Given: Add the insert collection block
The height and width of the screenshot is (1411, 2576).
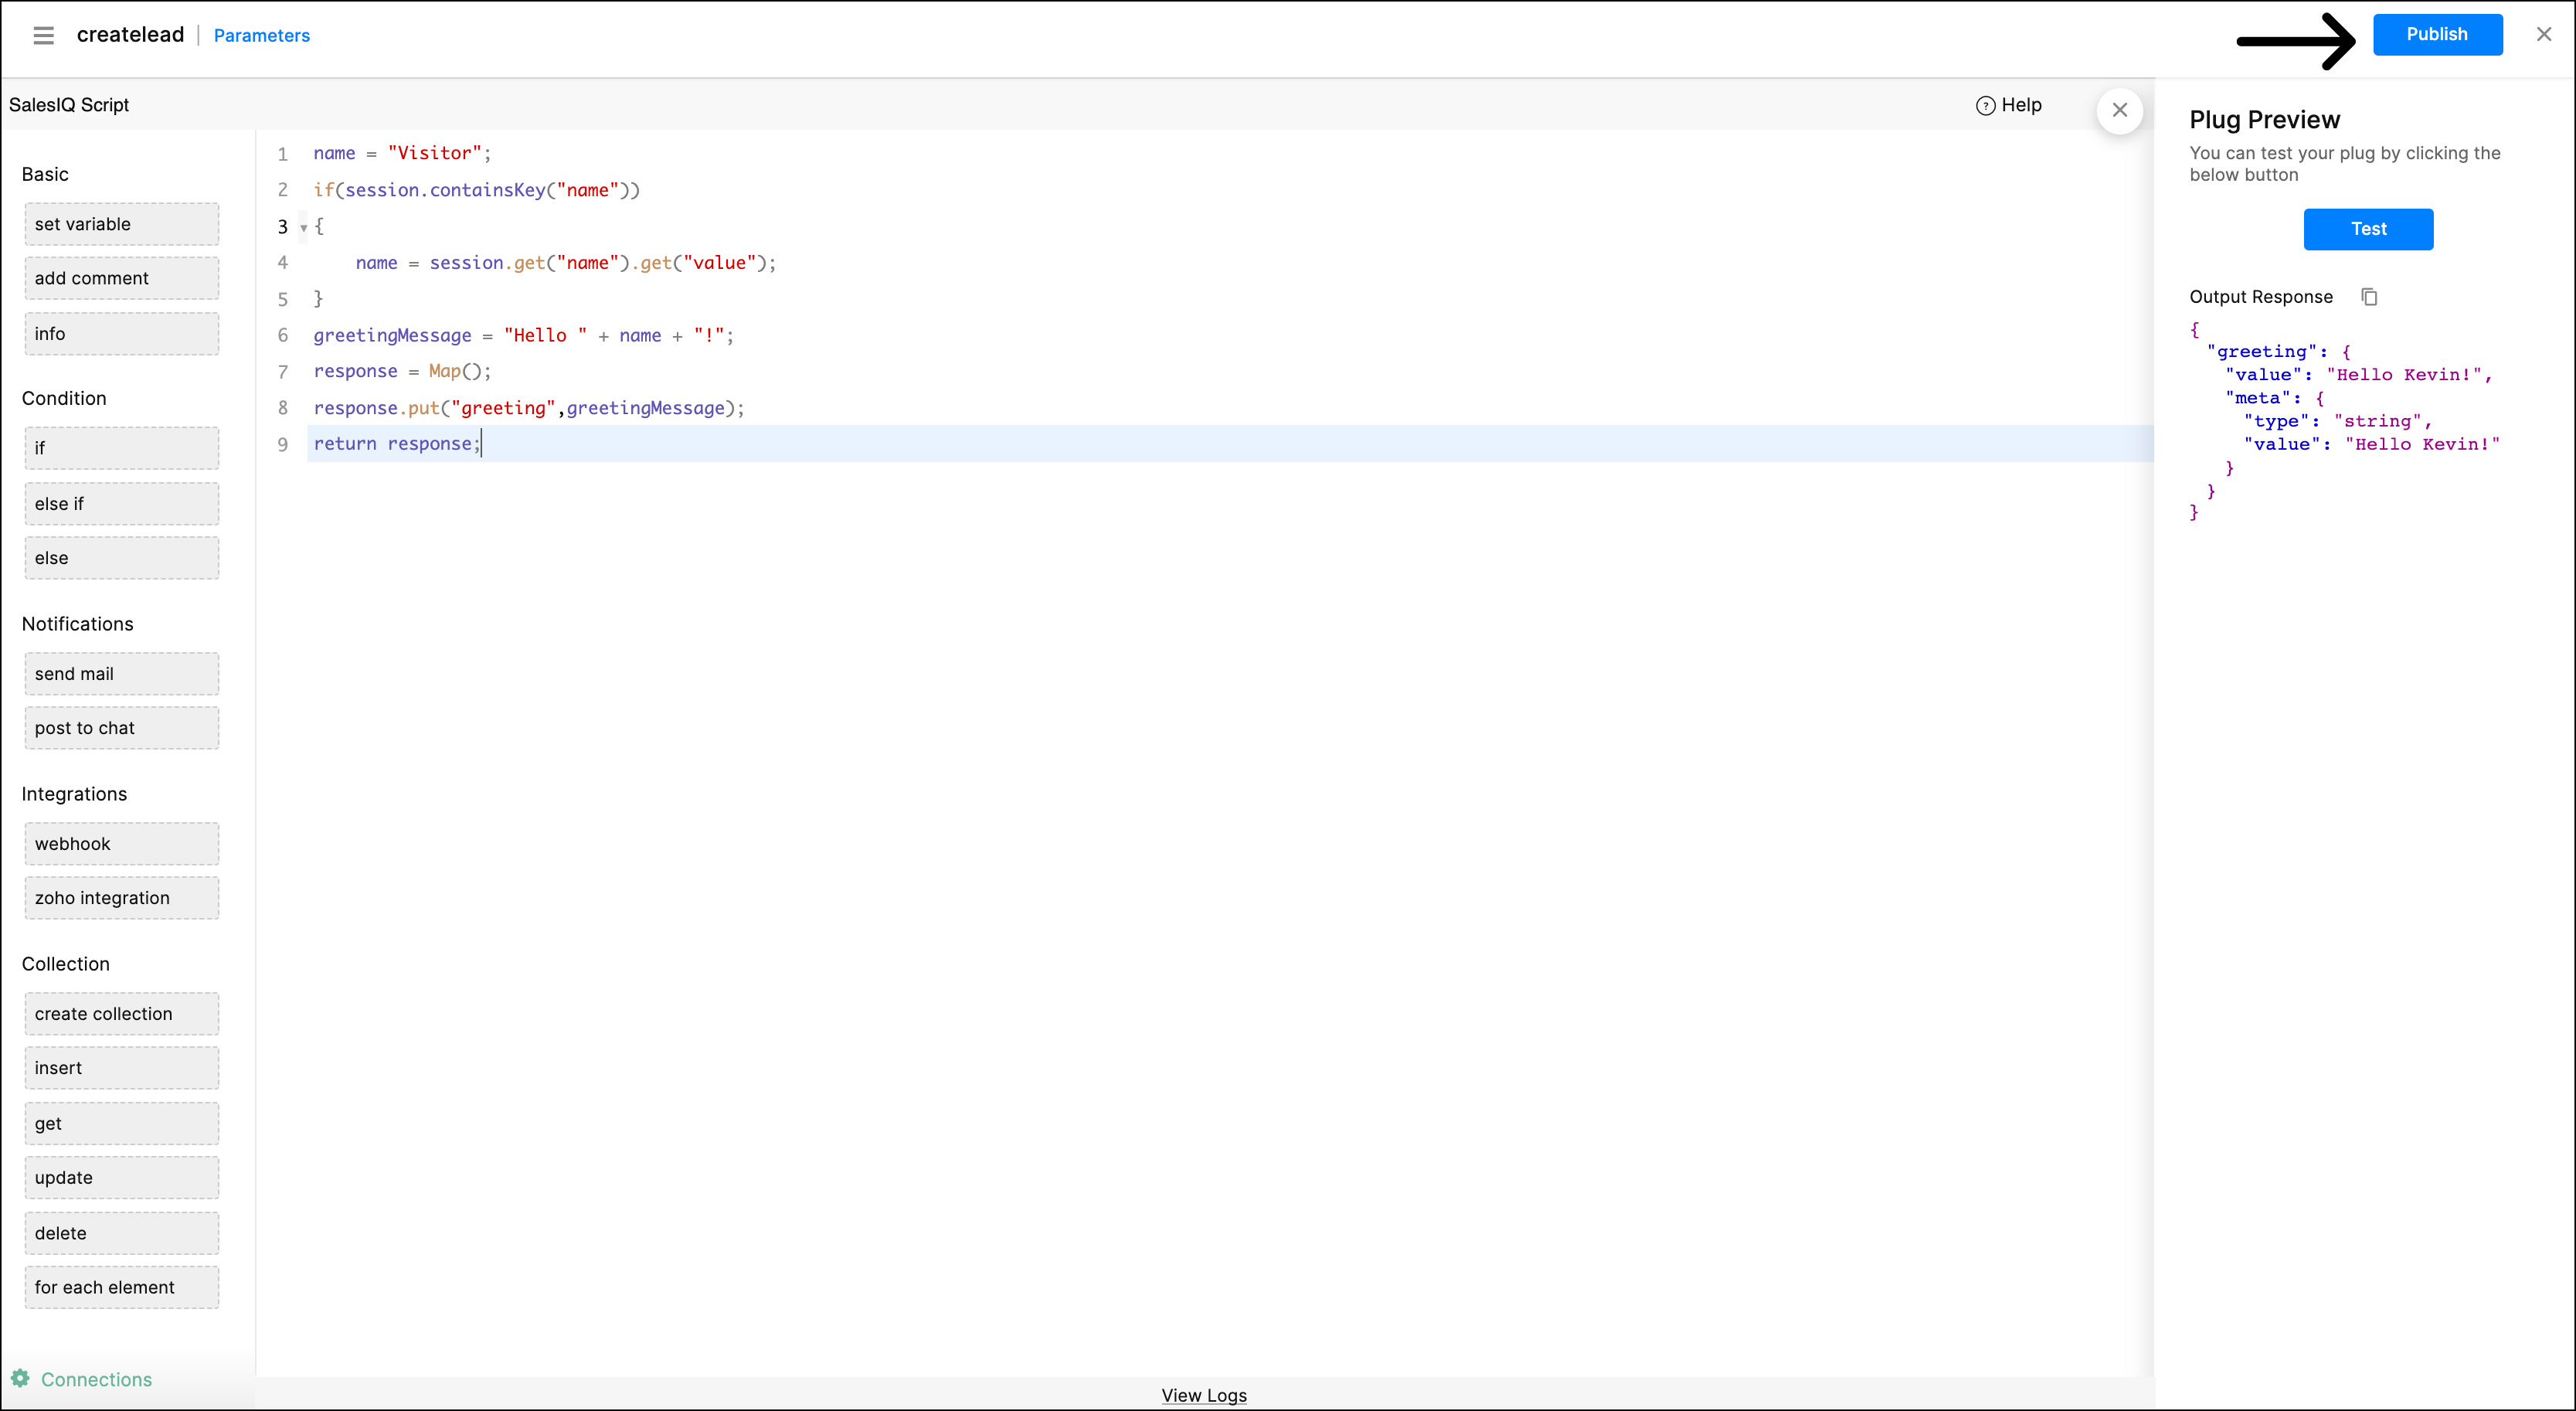Looking at the screenshot, I should [122, 1068].
